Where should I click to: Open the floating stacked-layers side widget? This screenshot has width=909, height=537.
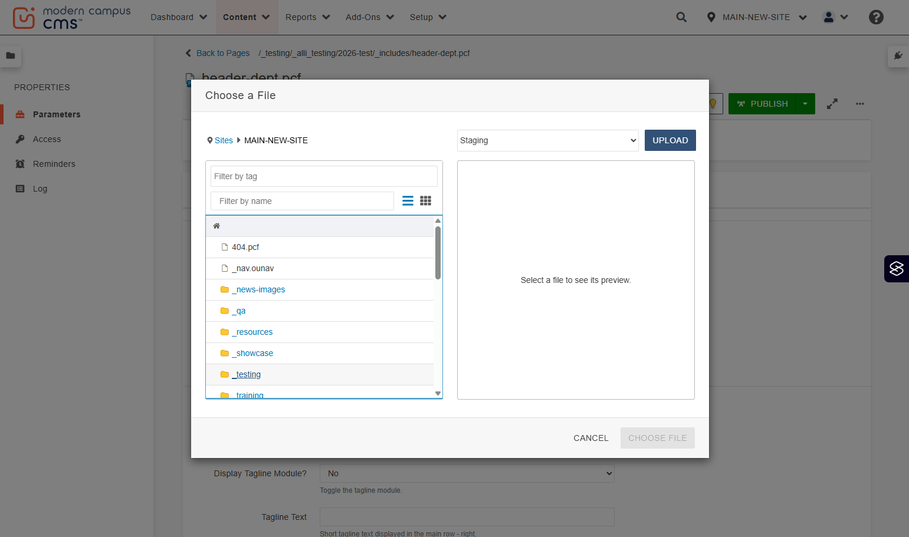(897, 269)
